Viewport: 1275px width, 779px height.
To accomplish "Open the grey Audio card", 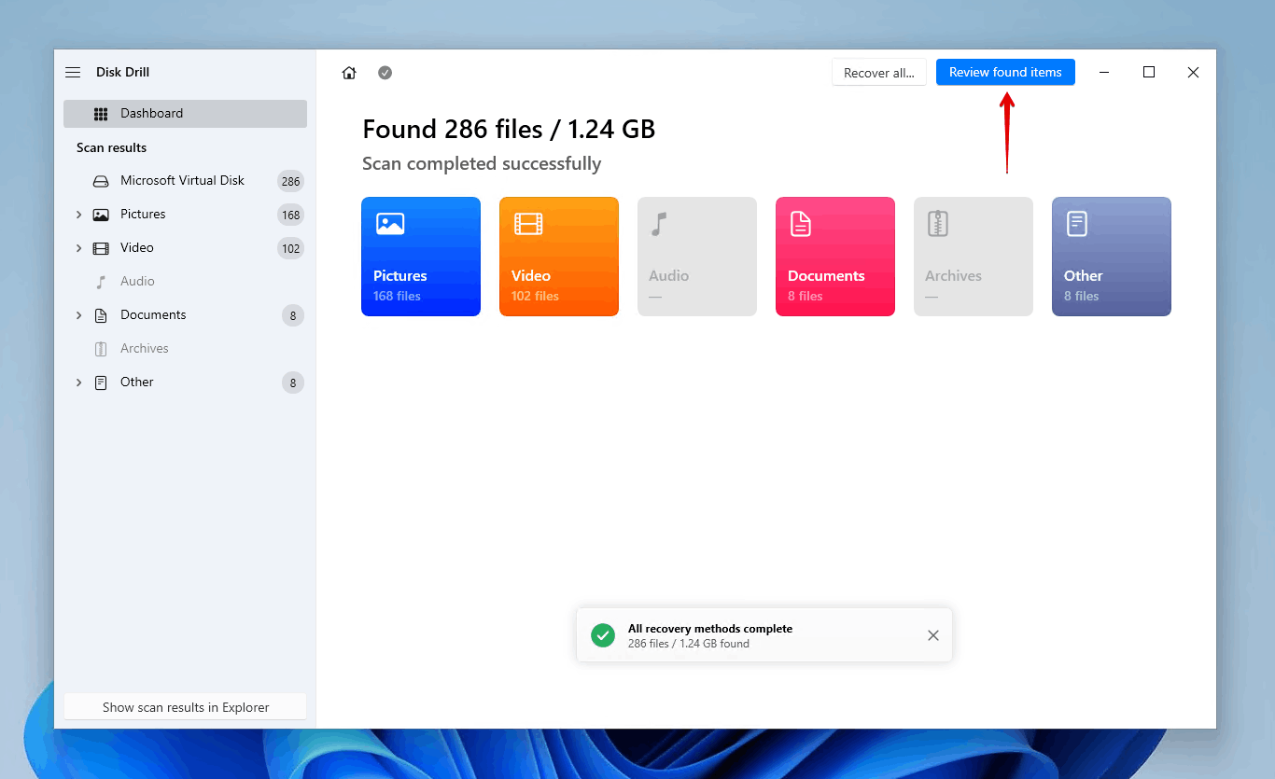I will click(x=697, y=257).
